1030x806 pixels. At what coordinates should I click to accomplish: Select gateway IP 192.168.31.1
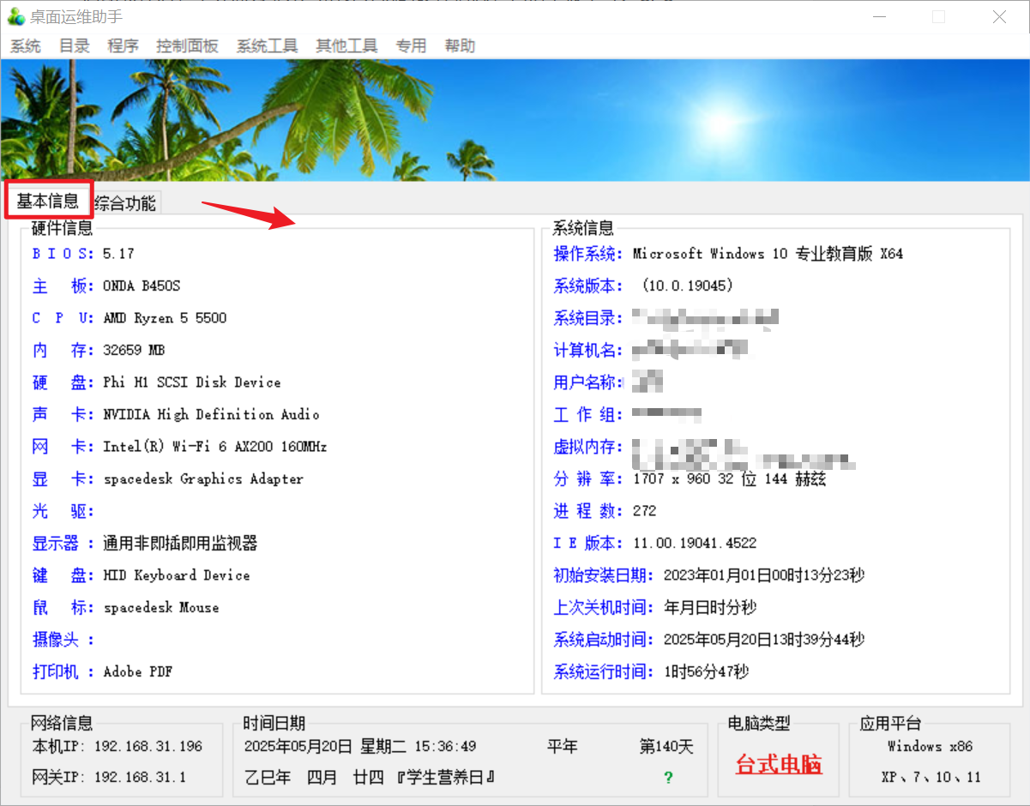tap(141, 778)
